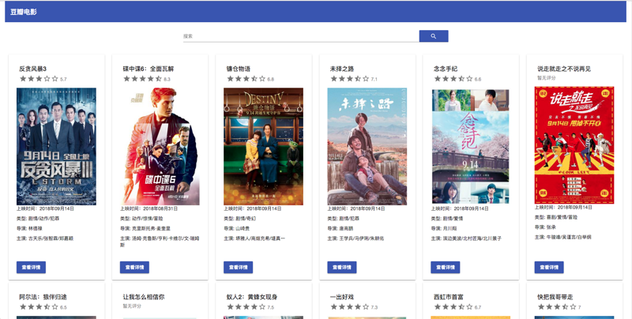Open the 反贪风暴3 movie poster

pos(56,147)
